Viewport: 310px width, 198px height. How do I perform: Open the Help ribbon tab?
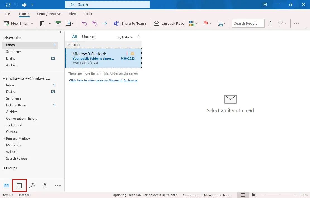click(88, 14)
